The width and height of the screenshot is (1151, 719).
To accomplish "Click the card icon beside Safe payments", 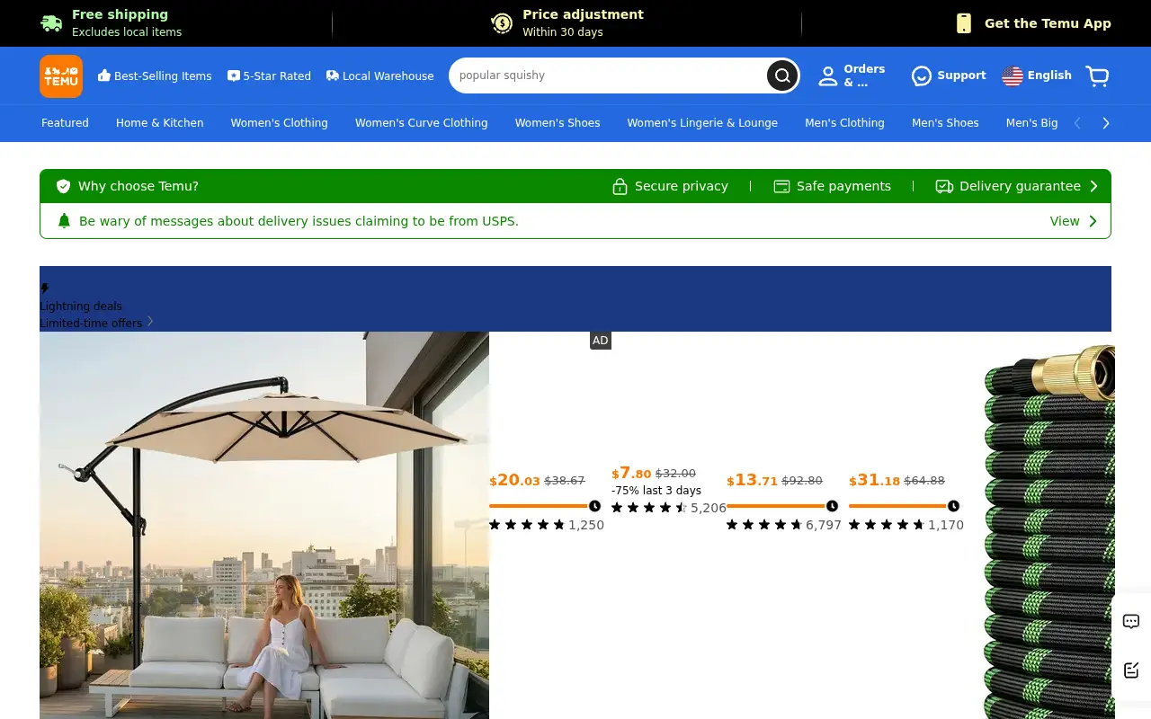I will tap(781, 186).
